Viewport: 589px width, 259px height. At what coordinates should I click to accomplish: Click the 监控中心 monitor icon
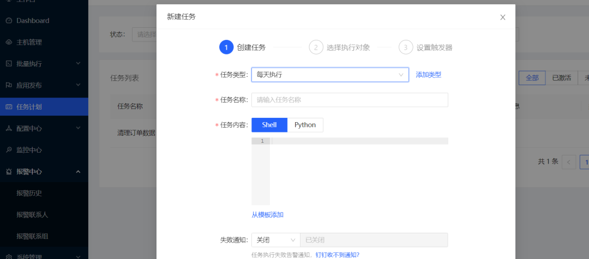pyautogui.click(x=9, y=150)
